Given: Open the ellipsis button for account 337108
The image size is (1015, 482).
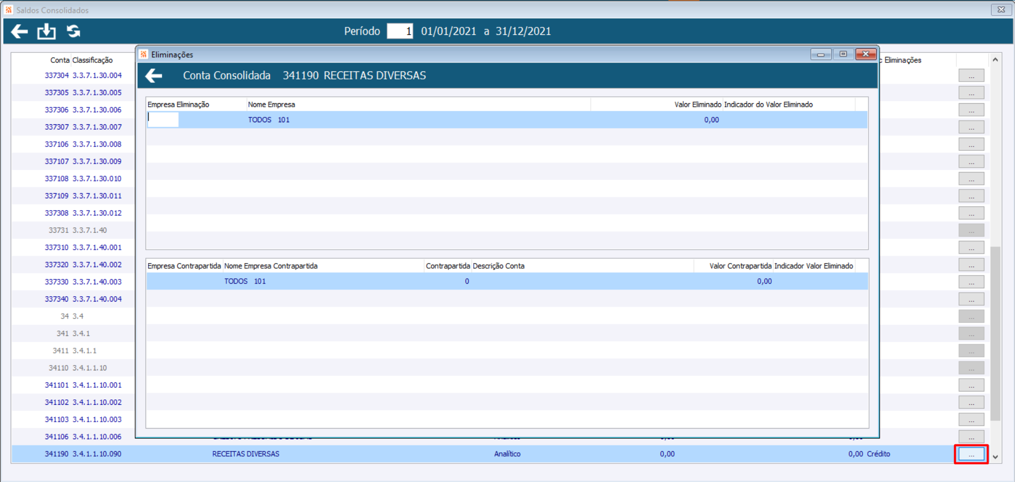Looking at the screenshot, I should [x=971, y=179].
